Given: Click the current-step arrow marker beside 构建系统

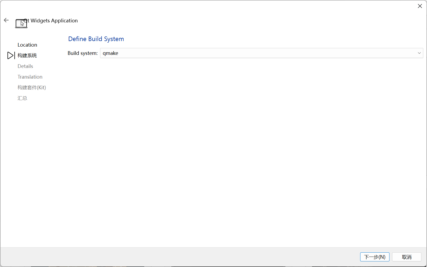Looking at the screenshot, I should (x=11, y=55).
